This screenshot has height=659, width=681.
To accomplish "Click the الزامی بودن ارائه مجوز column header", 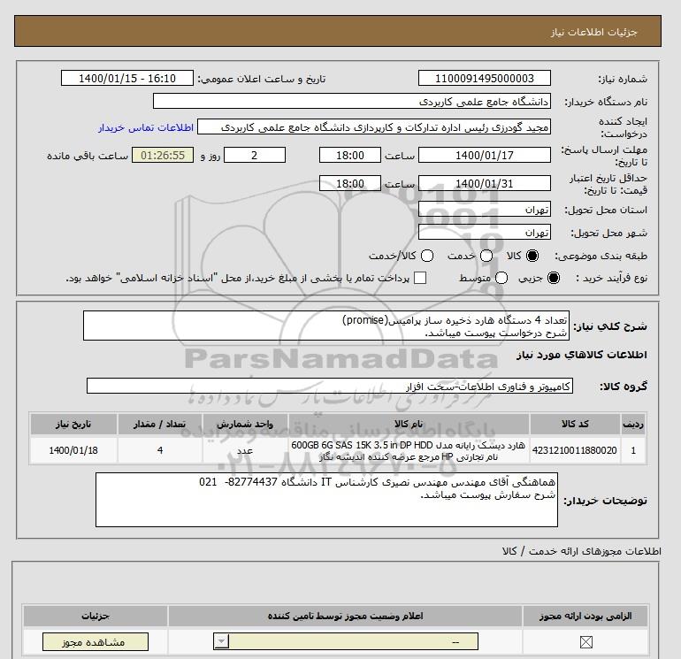I will tap(585, 616).
